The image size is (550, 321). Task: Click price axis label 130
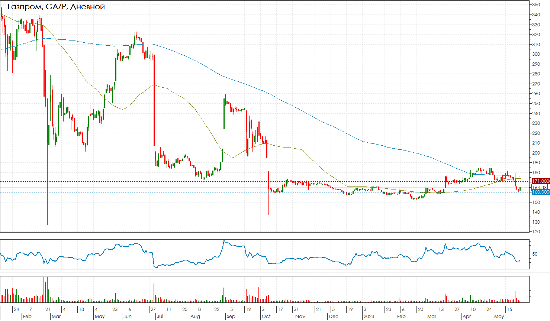[x=536, y=222]
